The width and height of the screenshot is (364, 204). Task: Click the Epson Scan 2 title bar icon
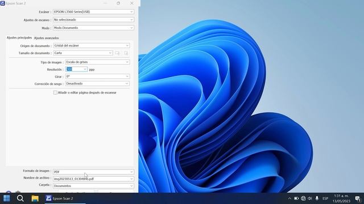click(x=2, y=3)
